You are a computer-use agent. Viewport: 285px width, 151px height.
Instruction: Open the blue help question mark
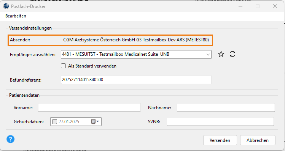pos(11,139)
